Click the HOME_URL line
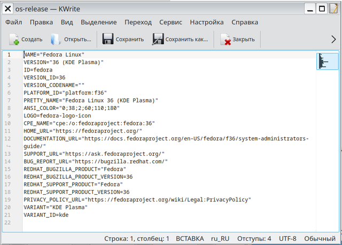 (83, 131)
